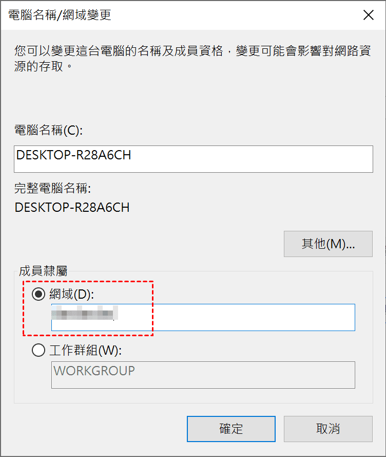Cancel using the 取消 button
The width and height of the screenshot is (386, 457).
tap(328, 429)
